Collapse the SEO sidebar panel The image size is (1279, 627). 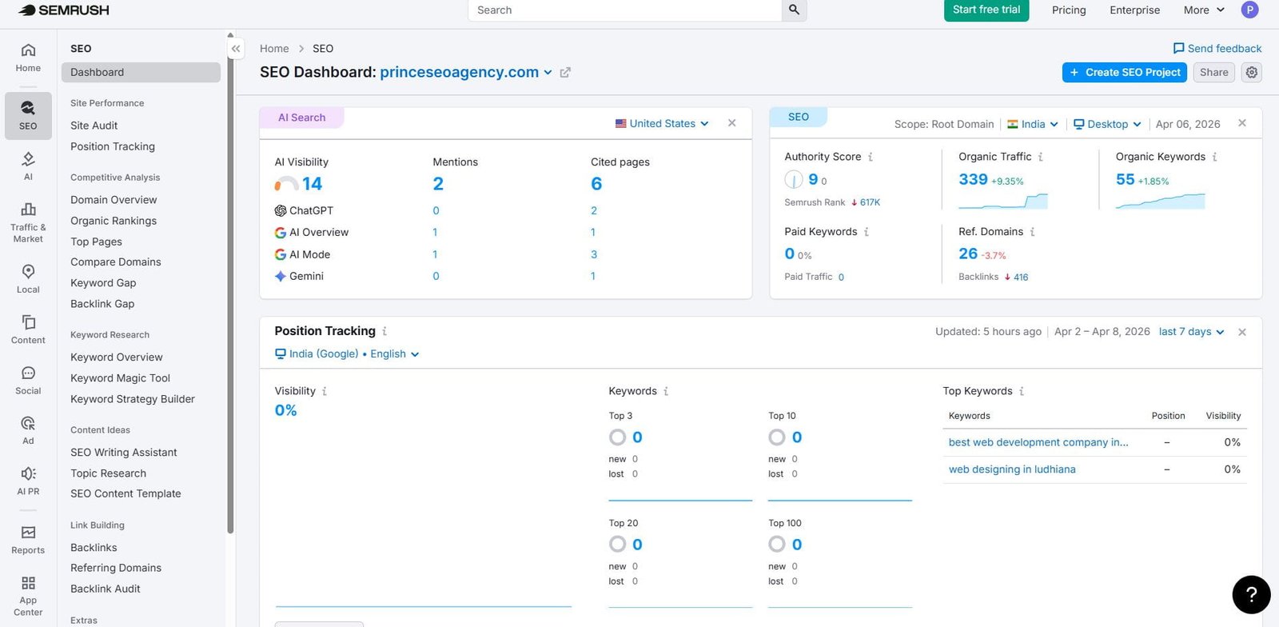236,49
